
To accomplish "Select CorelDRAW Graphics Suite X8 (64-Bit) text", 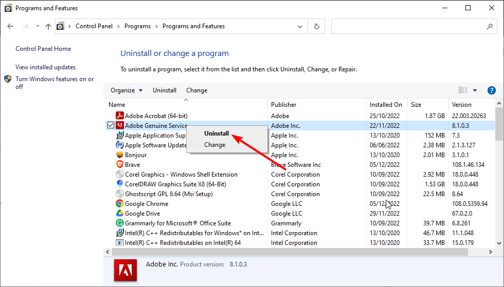I will point(175,184).
